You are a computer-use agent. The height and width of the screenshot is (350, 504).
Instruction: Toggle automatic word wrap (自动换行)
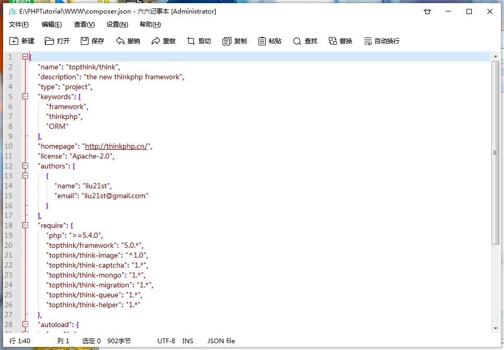pos(368,41)
